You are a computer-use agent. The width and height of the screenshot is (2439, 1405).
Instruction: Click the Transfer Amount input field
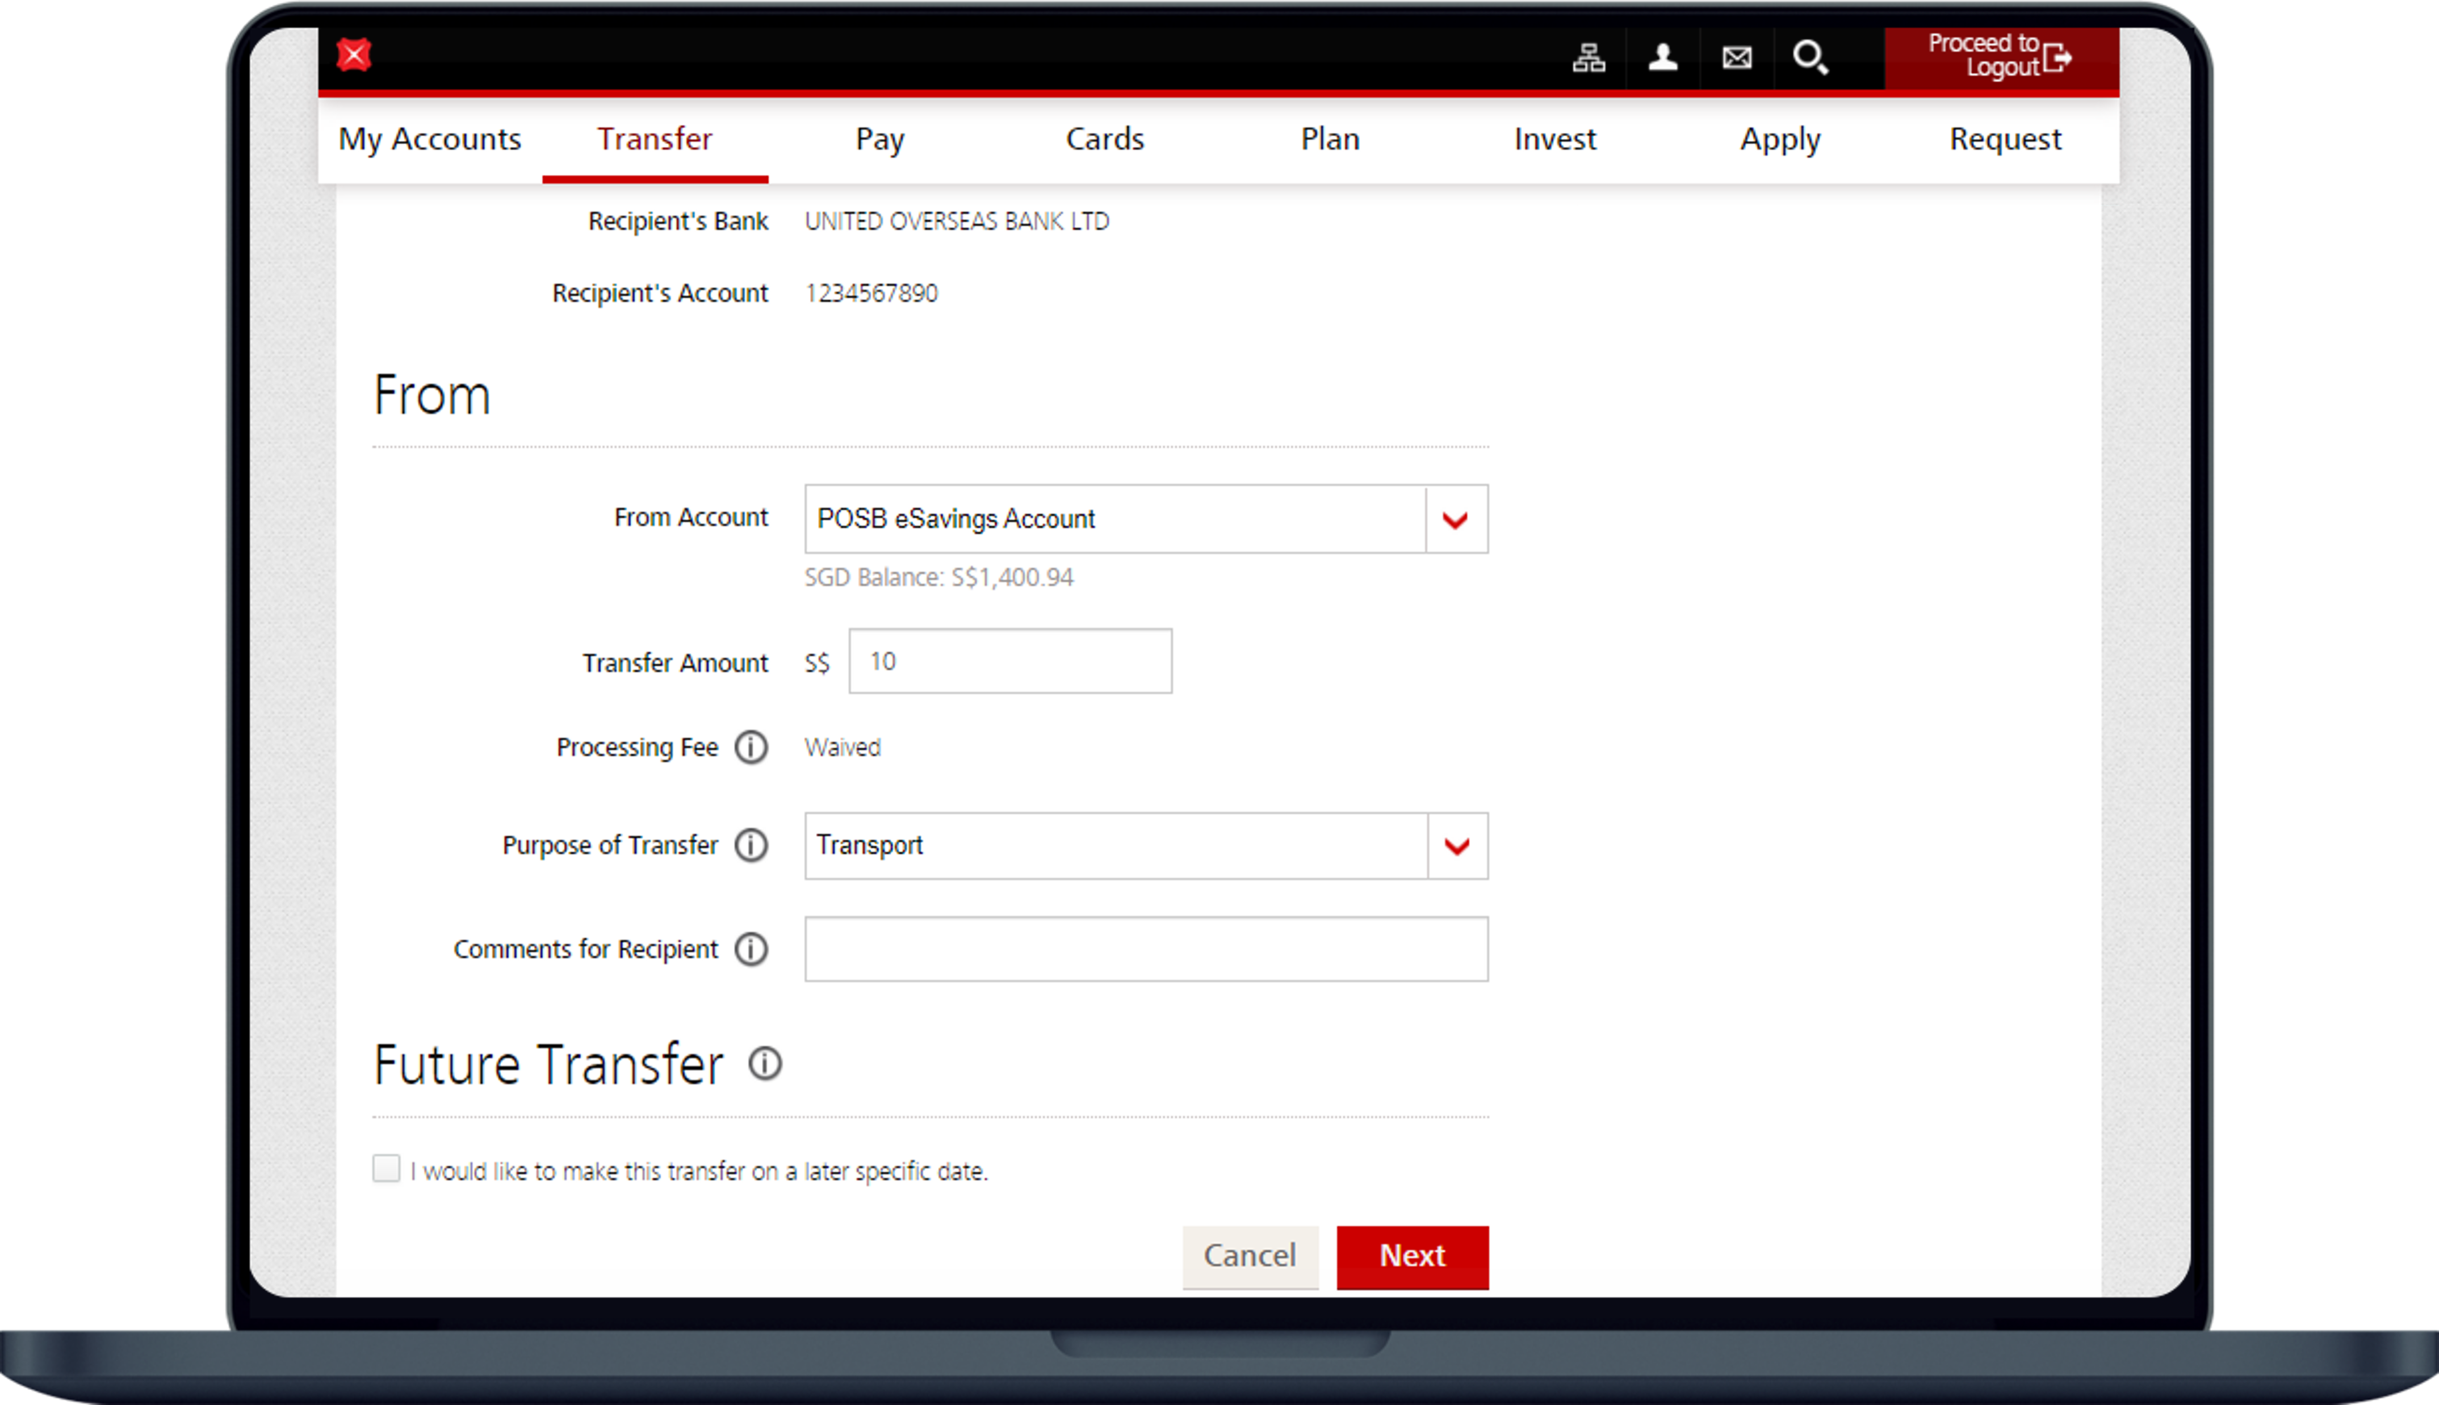(1009, 662)
